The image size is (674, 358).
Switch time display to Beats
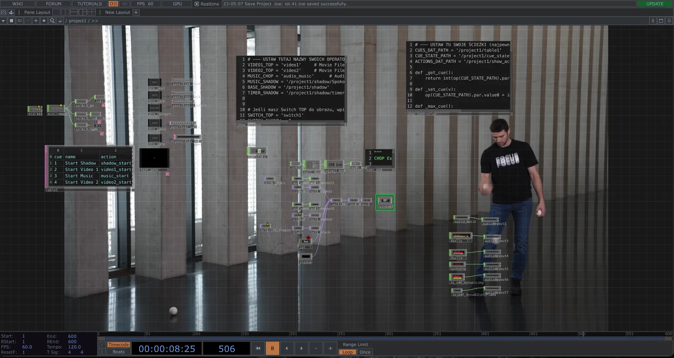point(118,352)
